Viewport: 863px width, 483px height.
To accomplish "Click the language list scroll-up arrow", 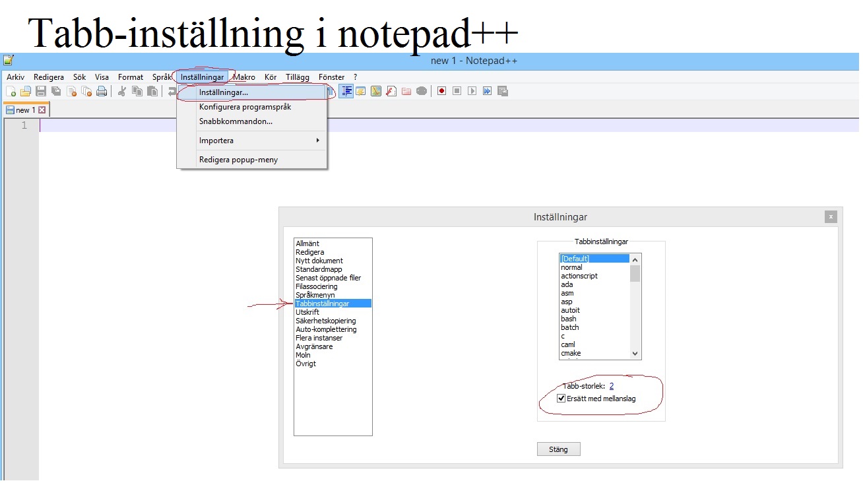I will tap(635, 259).
